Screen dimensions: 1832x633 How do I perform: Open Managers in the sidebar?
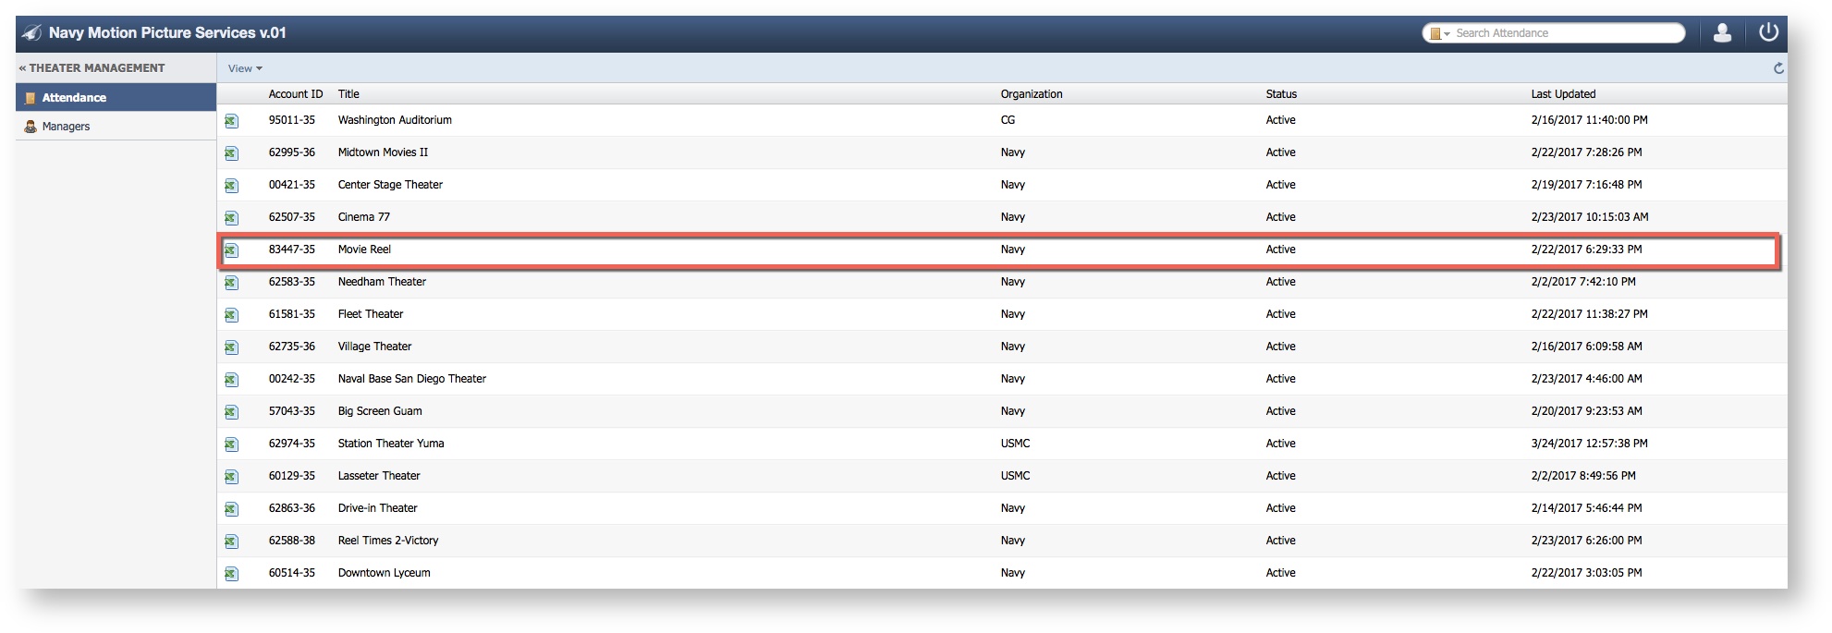coord(66,127)
